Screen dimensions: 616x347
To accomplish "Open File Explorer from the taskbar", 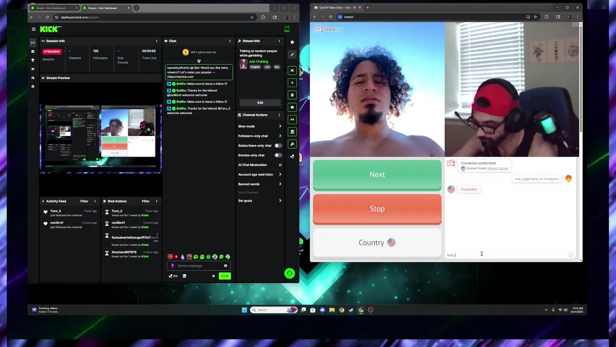I will coord(332,310).
